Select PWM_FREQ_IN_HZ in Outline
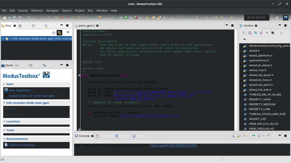 pyautogui.click(x=261, y=128)
